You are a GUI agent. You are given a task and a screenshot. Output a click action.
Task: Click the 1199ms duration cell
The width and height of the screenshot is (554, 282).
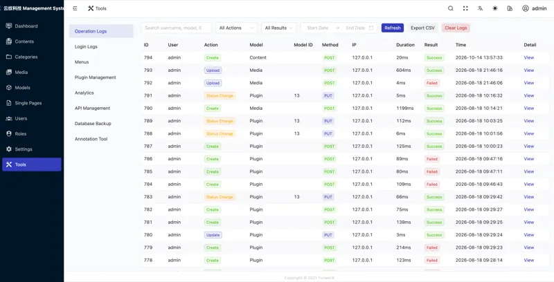pos(405,109)
